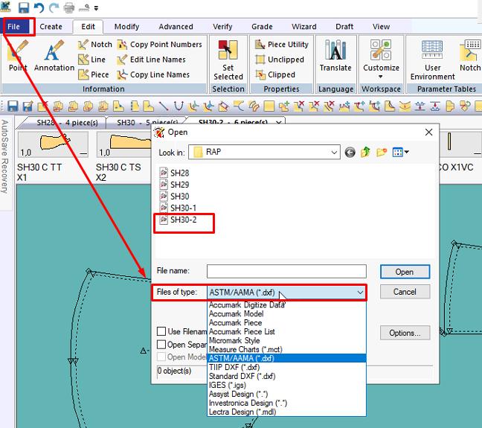
Task: Click the Save icon in quick access bar
Action: (x=24, y=7)
